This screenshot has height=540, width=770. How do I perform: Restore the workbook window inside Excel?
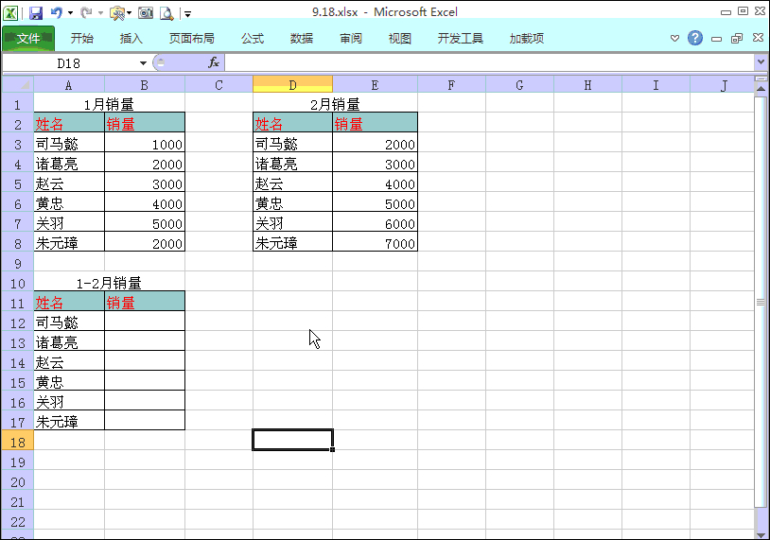coord(737,38)
